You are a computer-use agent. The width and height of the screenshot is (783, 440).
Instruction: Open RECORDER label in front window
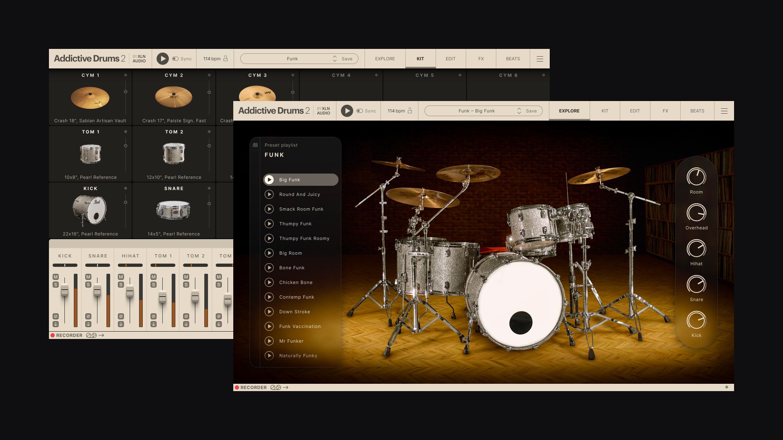pyautogui.click(x=254, y=387)
